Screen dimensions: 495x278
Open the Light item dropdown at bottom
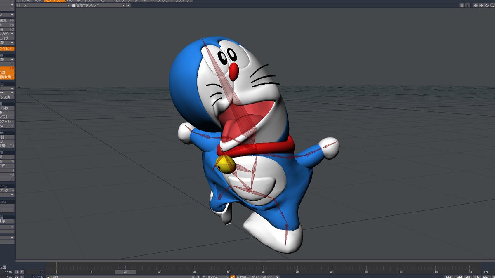[x=120, y=277]
